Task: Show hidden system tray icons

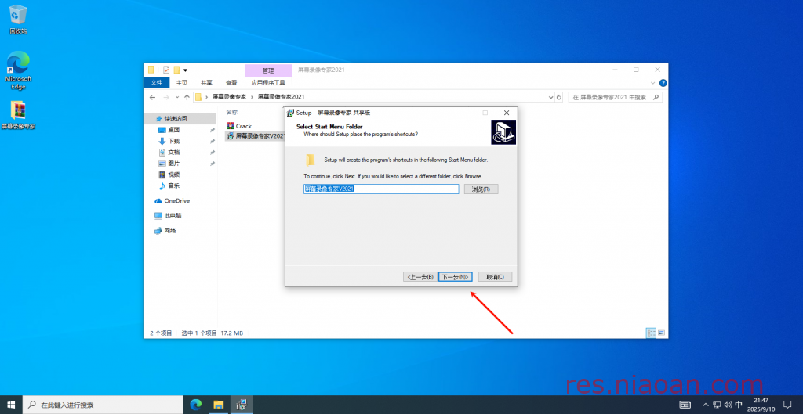Action: click(x=707, y=405)
